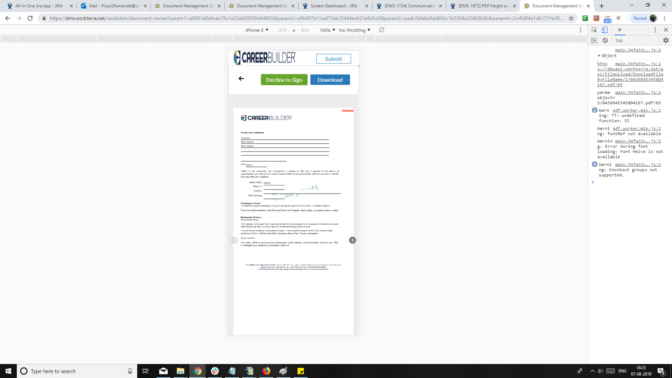The height and width of the screenshot is (378, 672).
Task: Switch to the System Dashboard - JIRA tab
Action: click(334, 6)
